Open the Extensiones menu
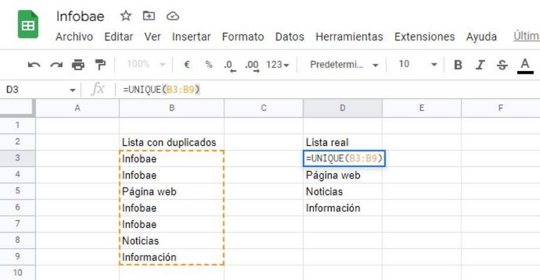540x280 pixels. (424, 36)
